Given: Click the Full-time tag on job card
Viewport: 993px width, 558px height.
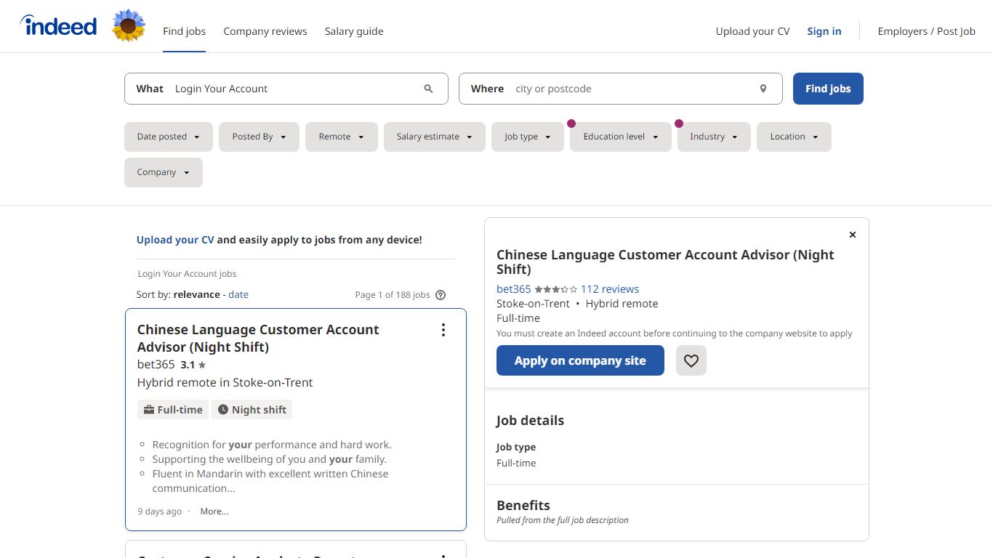Looking at the screenshot, I should [x=173, y=410].
